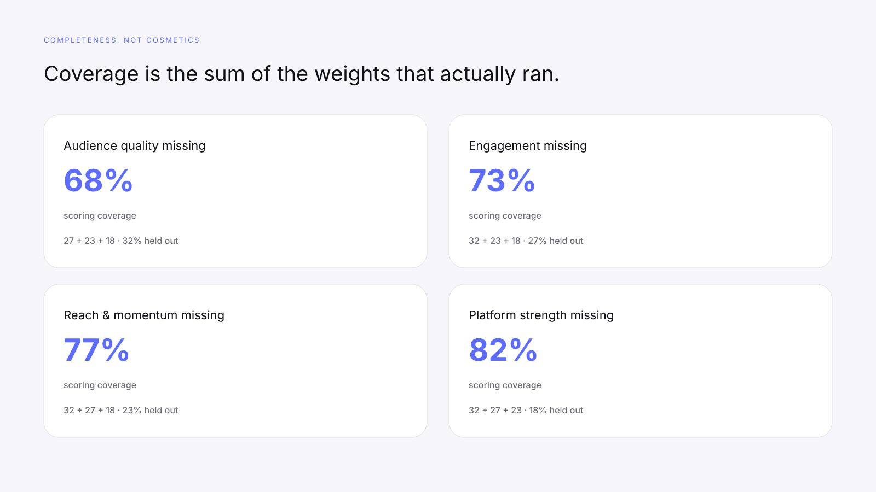Click 'scoring coverage' under the 82% figure
The height and width of the screenshot is (492, 876).
[x=505, y=385]
